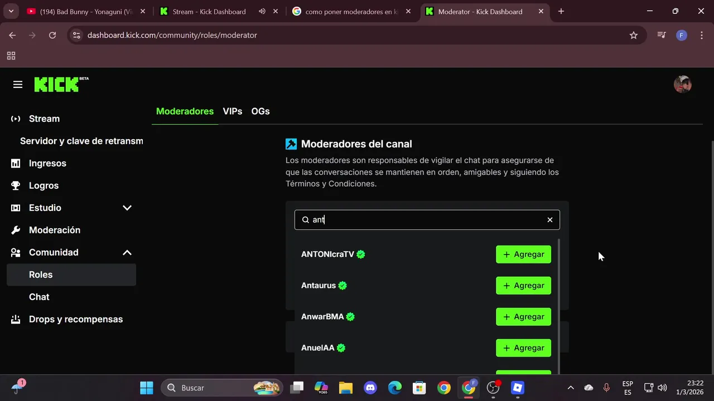
Task: Add Antaurus as moderator
Action: [x=523, y=286]
